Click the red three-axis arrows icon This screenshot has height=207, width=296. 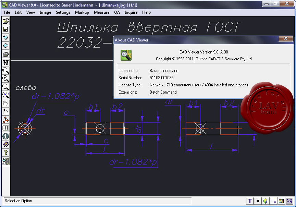click(x=6, y=120)
